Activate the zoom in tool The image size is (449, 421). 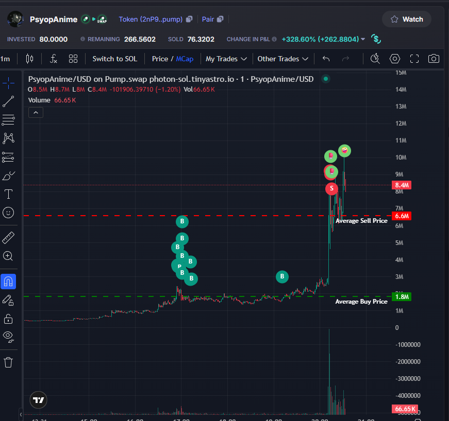(8, 256)
